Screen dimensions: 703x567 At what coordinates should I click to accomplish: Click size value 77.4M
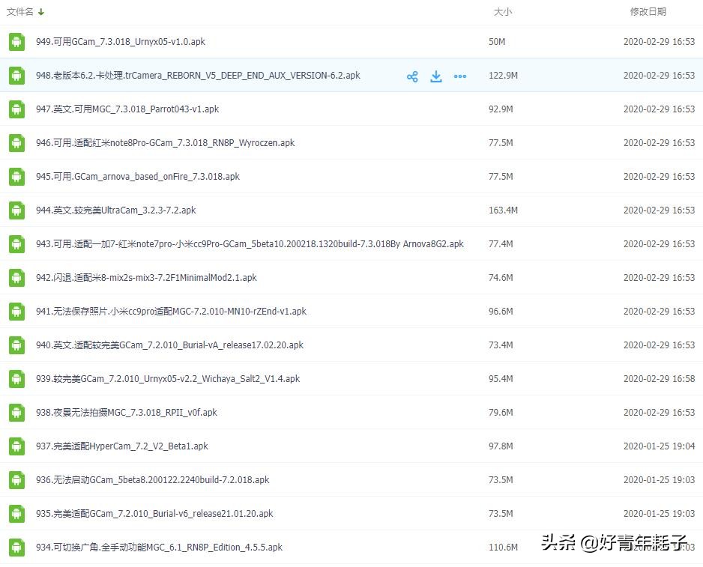501,244
